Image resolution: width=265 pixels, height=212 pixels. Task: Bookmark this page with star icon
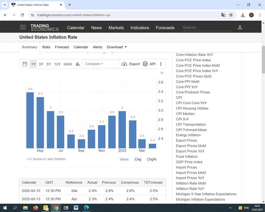(231, 15)
